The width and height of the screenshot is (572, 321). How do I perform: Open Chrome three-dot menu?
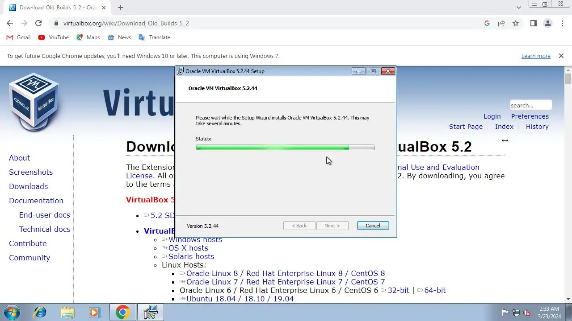(x=562, y=23)
